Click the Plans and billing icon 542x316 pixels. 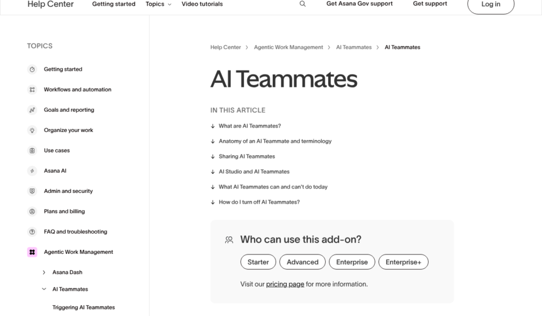[32, 212]
